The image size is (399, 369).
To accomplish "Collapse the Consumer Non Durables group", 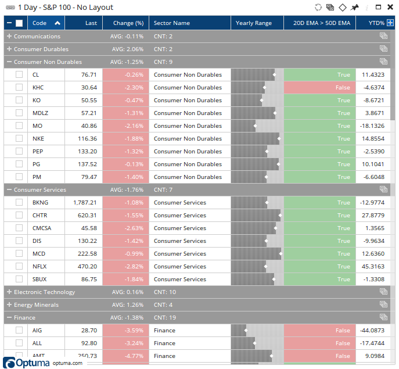I will coord(9,62).
